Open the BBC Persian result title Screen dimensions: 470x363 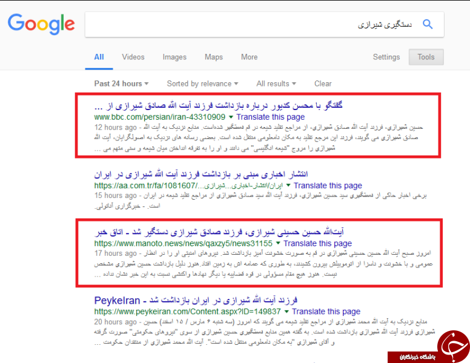pos(218,106)
